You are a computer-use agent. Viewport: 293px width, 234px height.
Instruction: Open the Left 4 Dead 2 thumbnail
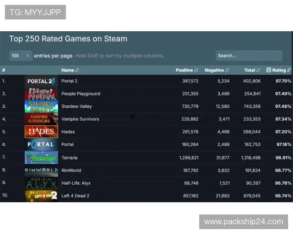click(x=42, y=196)
